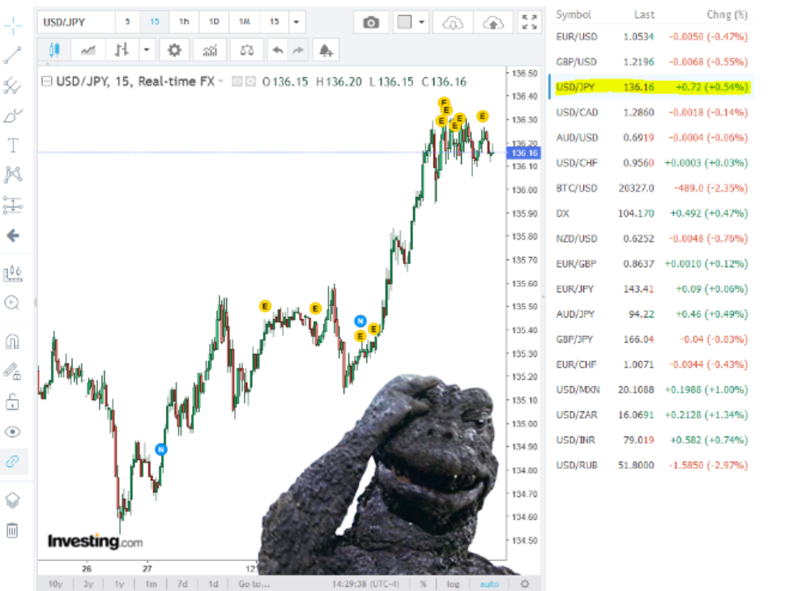Set range to 10y
The width and height of the screenshot is (793, 591).
[x=55, y=584]
